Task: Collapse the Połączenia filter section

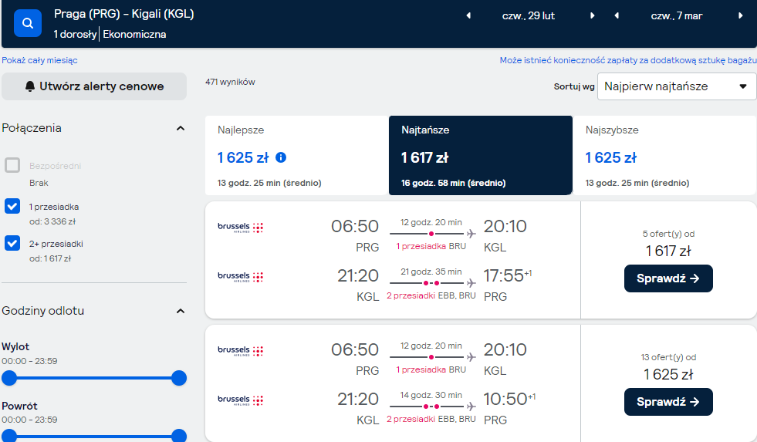Action: pyautogui.click(x=181, y=128)
